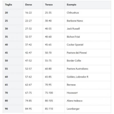
Task: Click Dorso value 32-37
Action: pos(28,37)
